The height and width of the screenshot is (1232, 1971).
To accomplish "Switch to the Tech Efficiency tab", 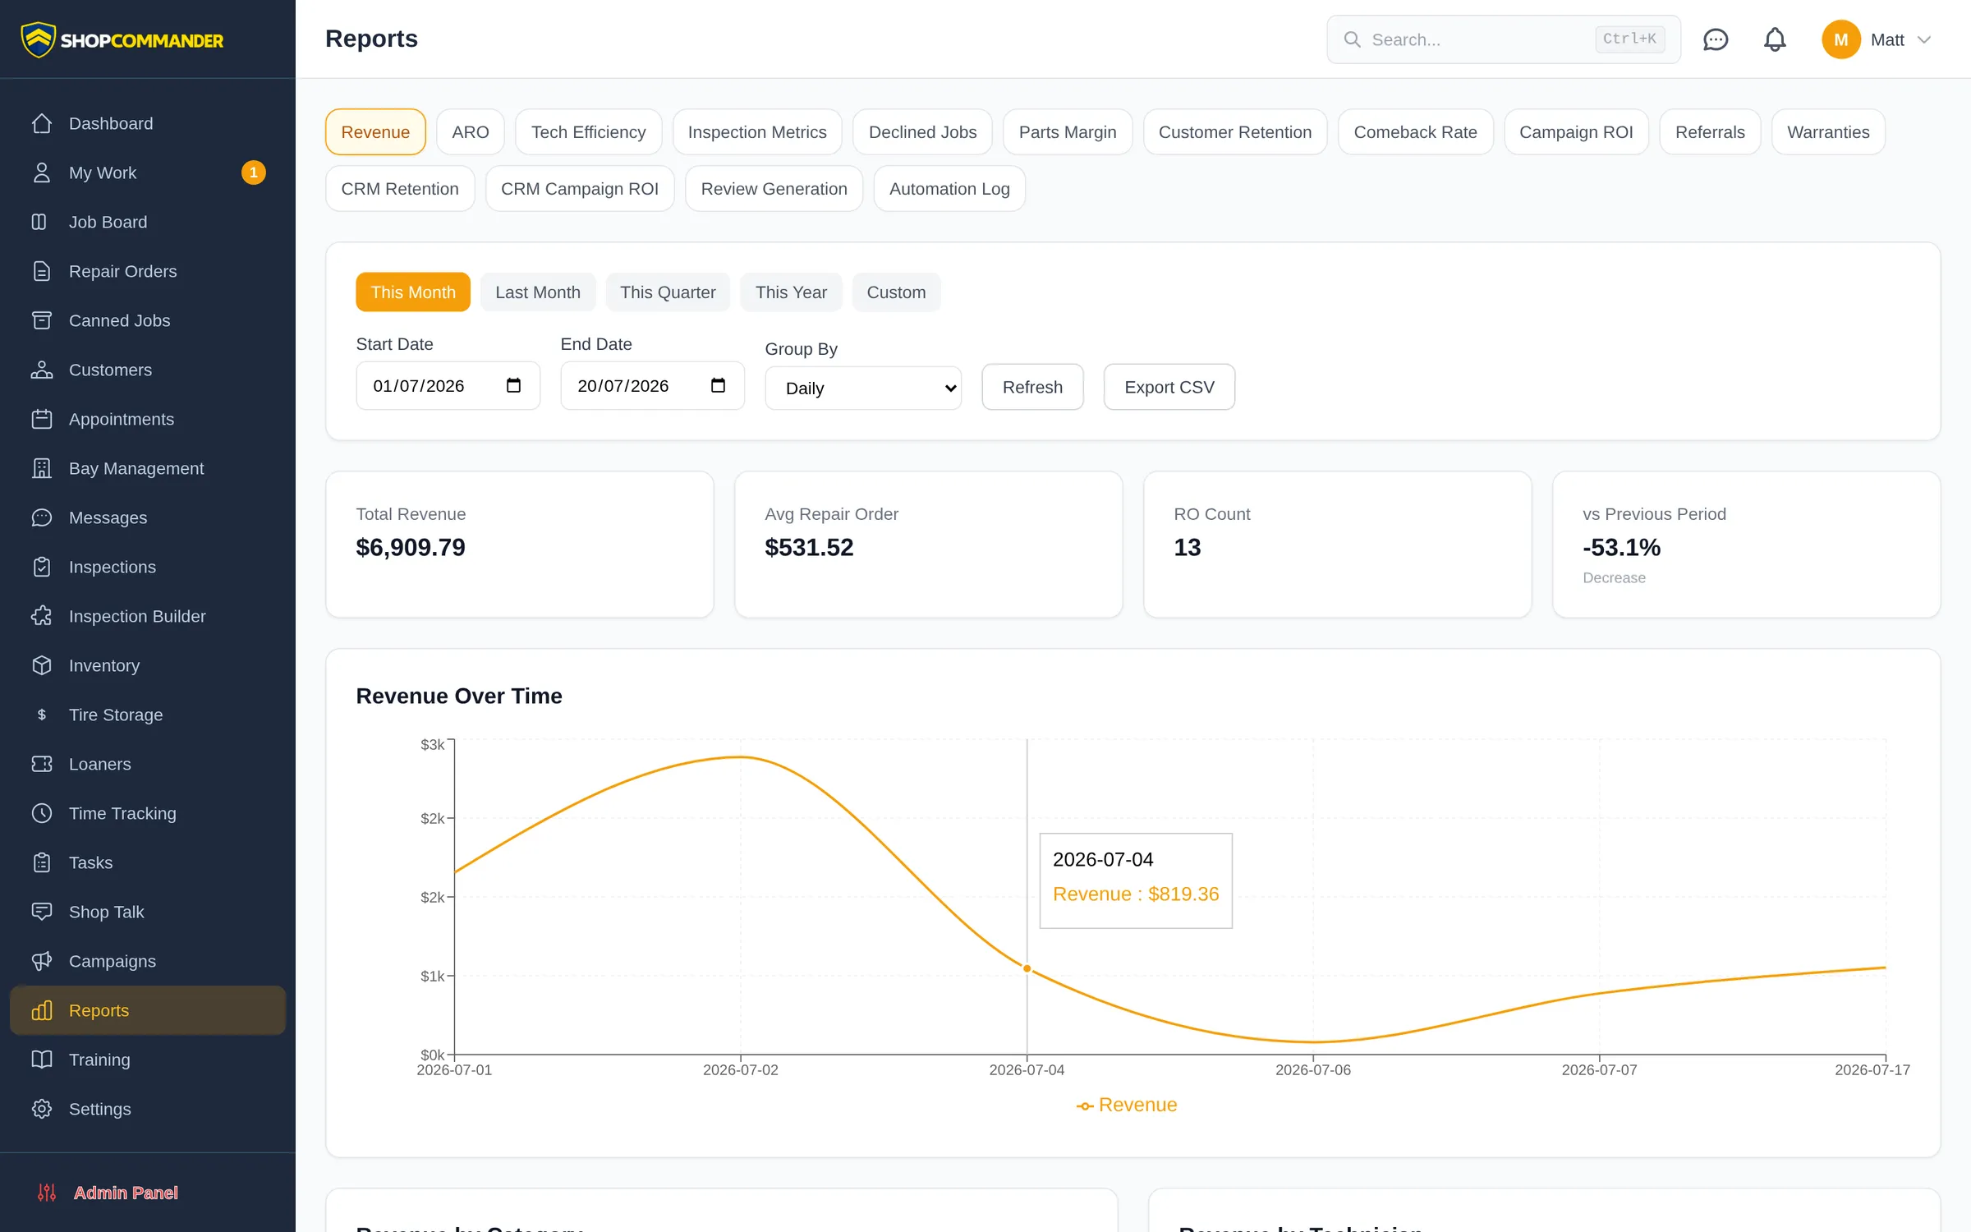I will click(x=589, y=132).
